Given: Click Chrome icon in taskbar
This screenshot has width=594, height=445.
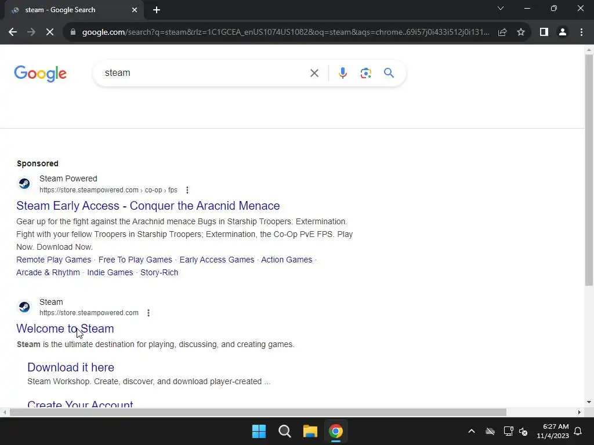Looking at the screenshot, I should coord(336,431).
